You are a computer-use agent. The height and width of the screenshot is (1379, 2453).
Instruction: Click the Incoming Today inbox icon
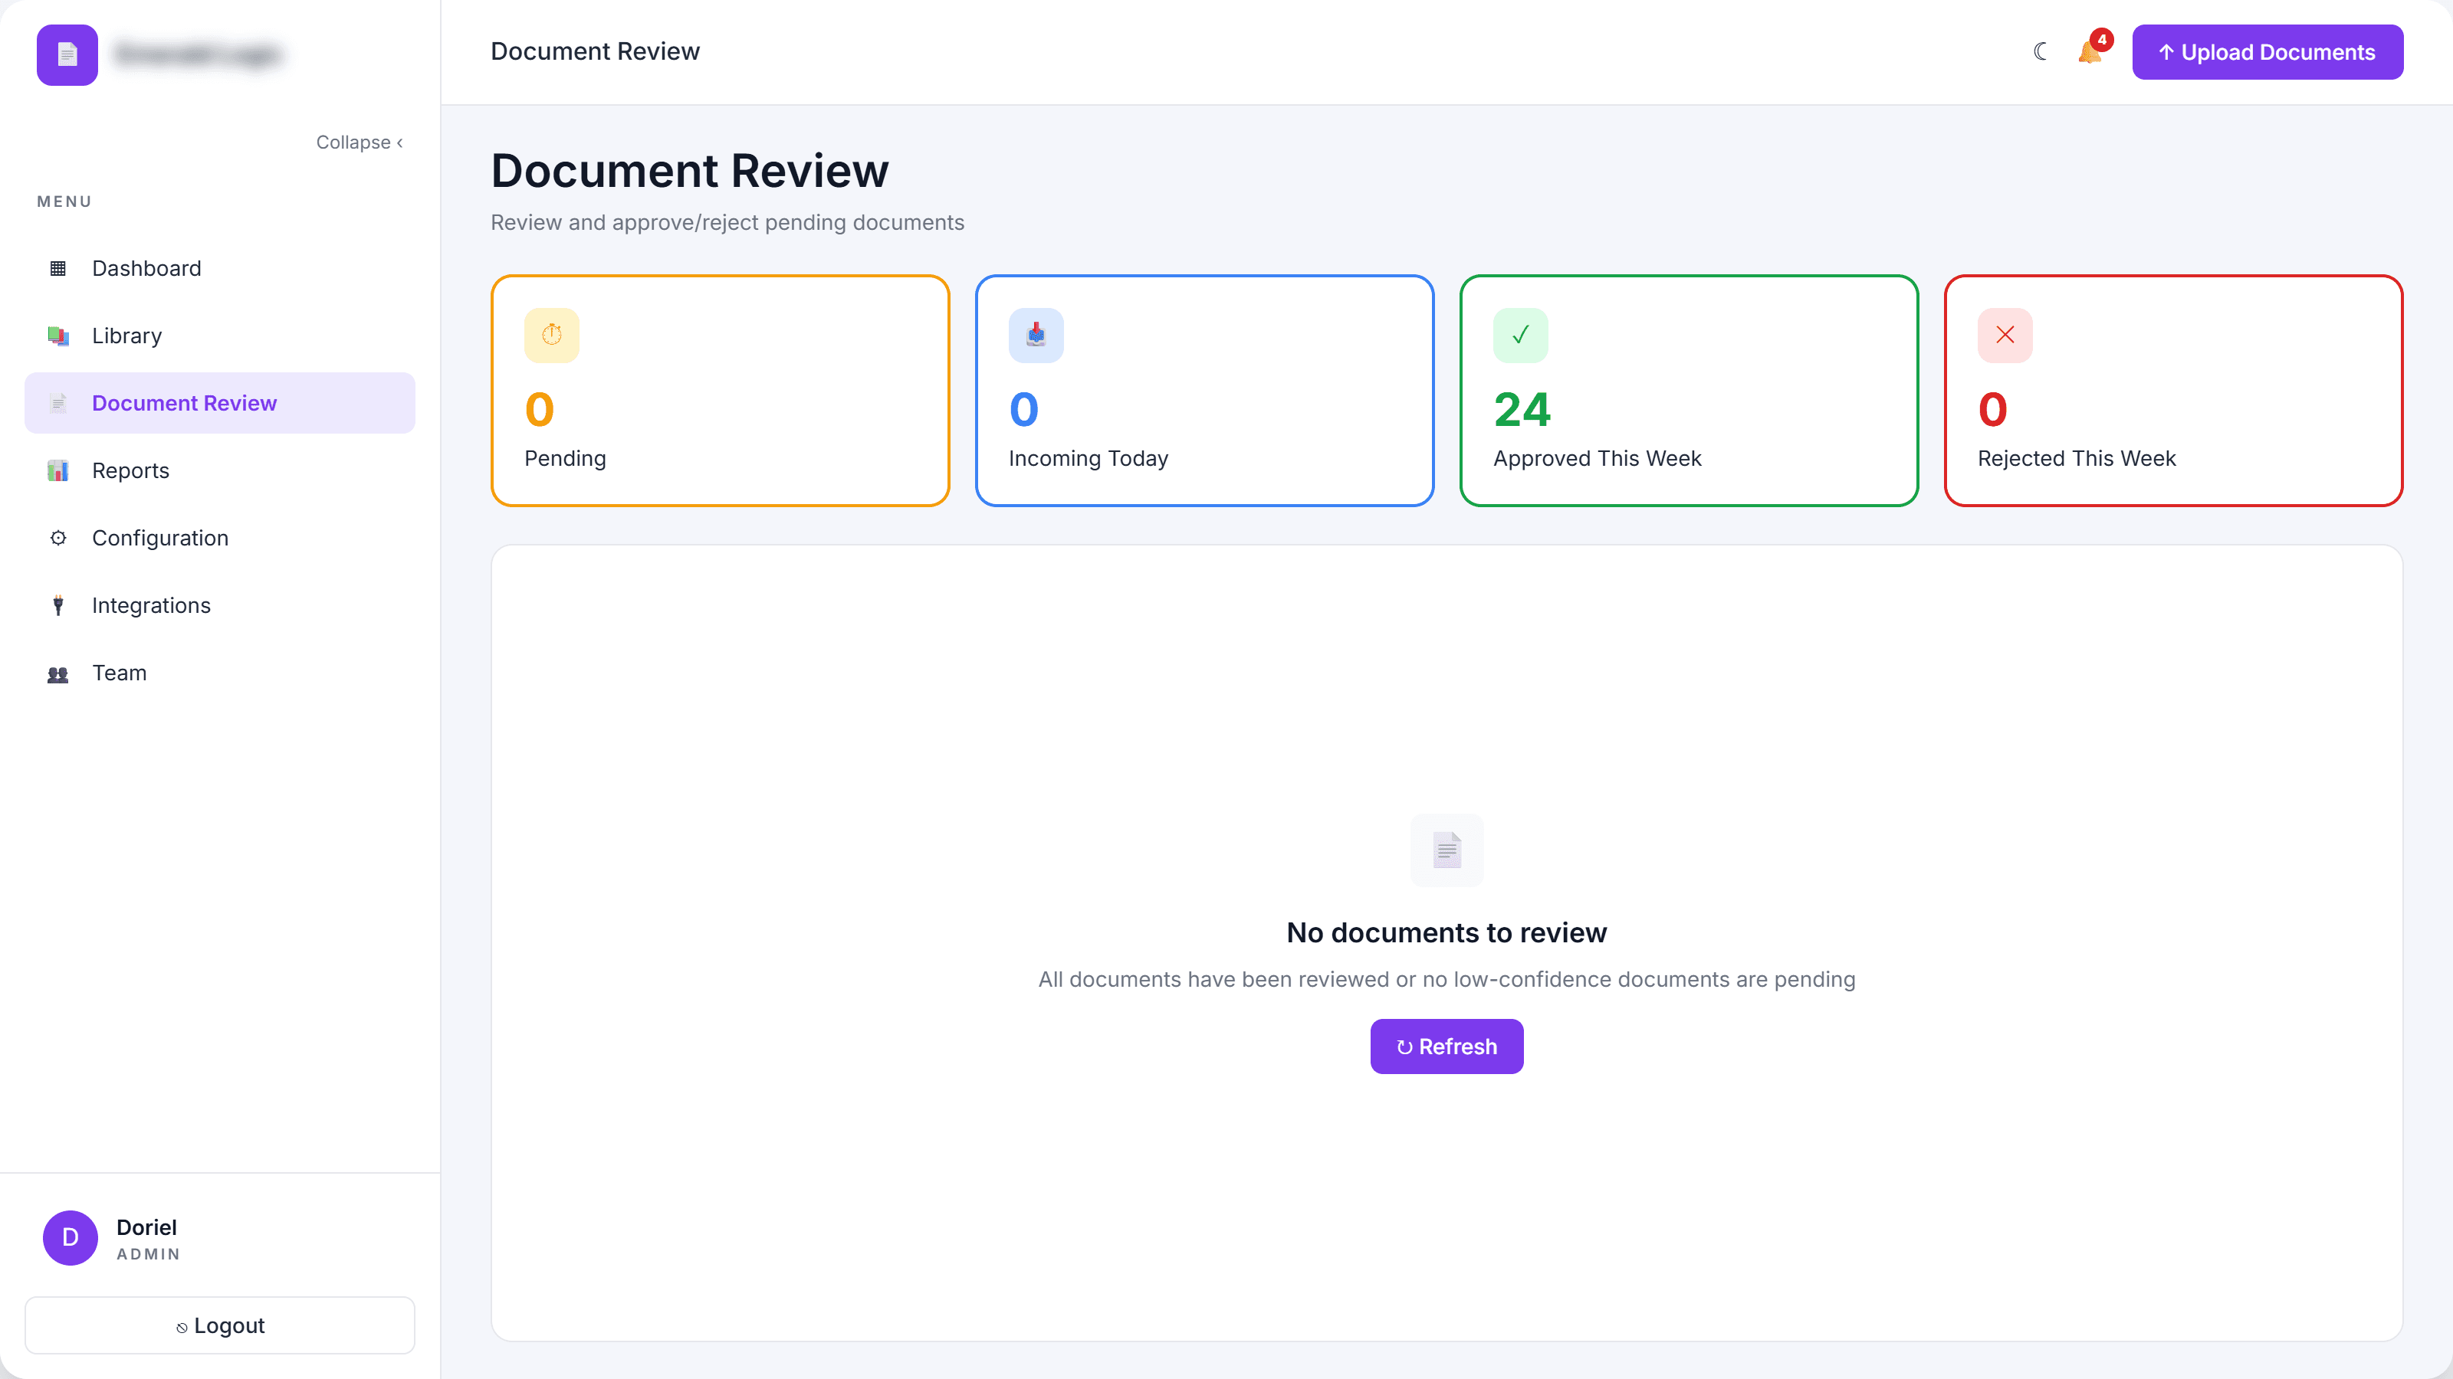[1036, 335]
